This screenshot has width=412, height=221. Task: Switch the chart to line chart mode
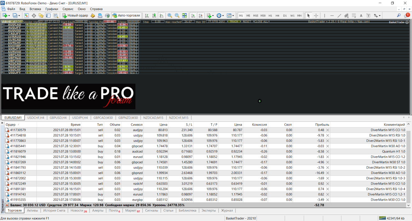(162, 15)
